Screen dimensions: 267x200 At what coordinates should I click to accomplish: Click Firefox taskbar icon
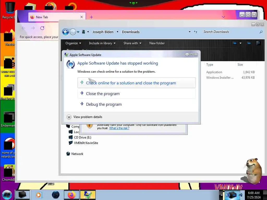point(71,195)
